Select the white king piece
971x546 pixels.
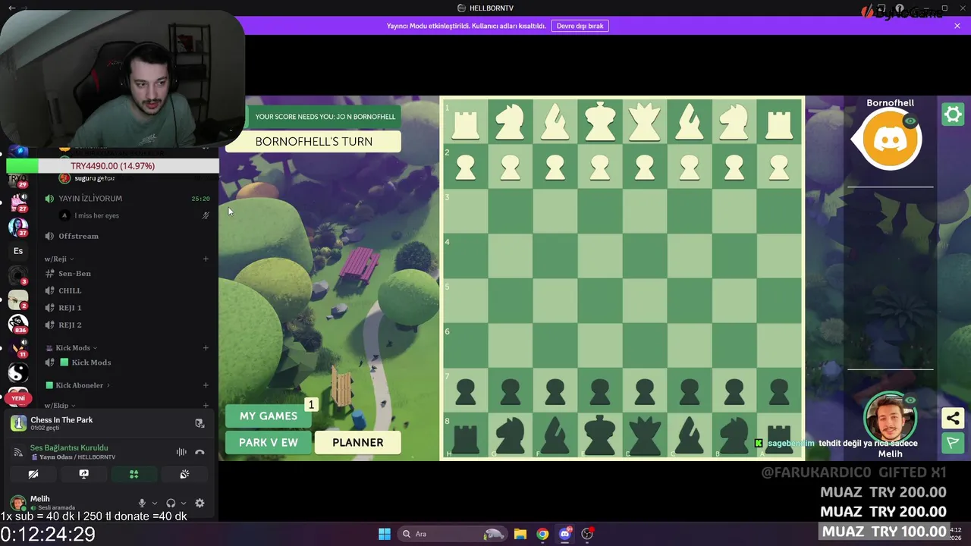[x=599, y=121]
